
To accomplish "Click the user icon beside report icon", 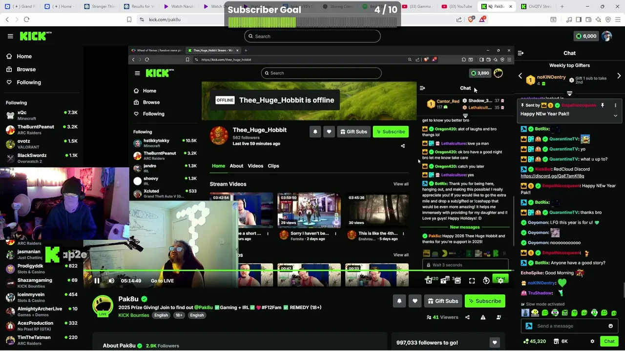I will pyautogui.click(x=499, y=317).
